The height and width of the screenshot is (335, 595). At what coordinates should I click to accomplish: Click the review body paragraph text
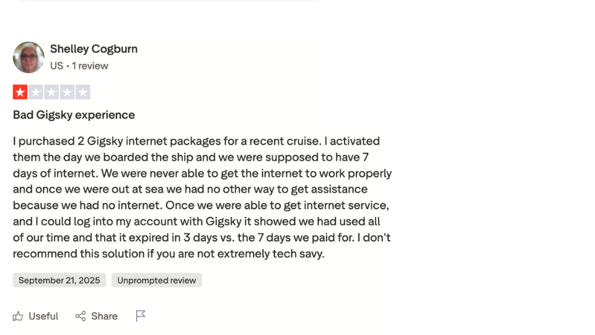click(201, 197)
